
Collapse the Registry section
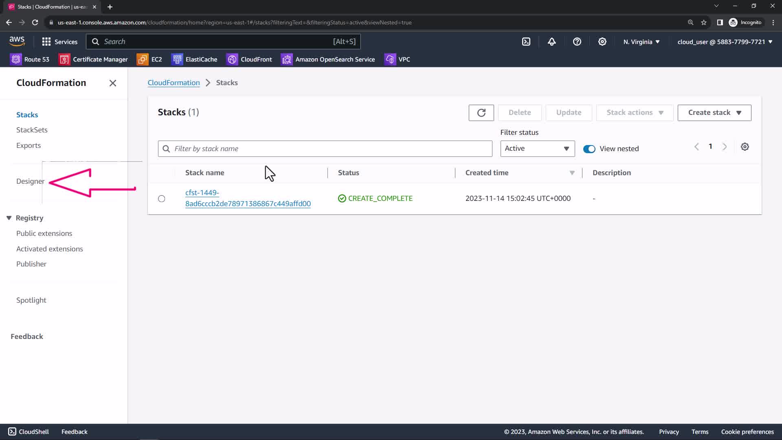[x=9, y=218]
